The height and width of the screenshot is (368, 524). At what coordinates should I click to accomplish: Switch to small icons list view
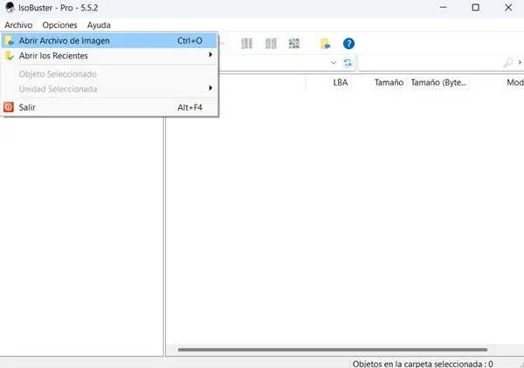(x=271, y=44)
